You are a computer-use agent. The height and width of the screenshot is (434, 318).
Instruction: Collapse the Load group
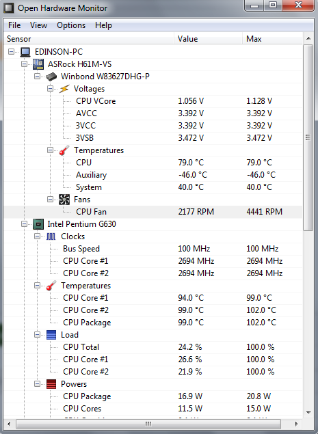point(38,335)
